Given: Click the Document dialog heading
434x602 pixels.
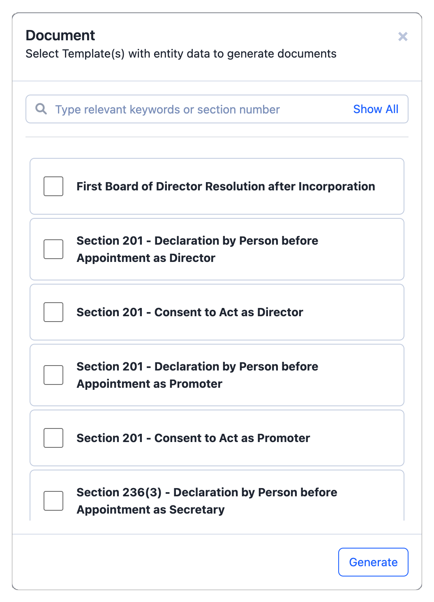Looking at the screenshot, I should point(60,36).
